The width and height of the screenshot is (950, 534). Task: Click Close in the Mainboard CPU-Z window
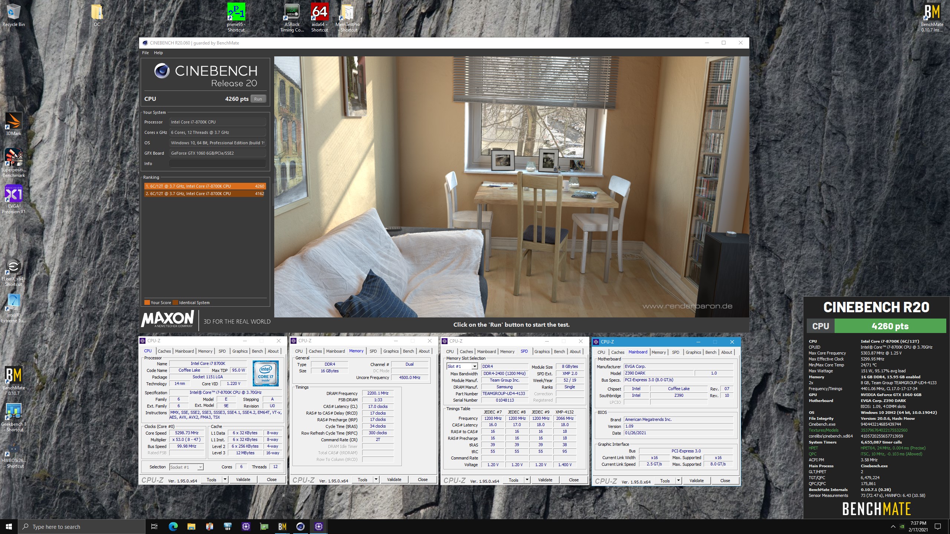pyautogui.click(x=725, y=481)
